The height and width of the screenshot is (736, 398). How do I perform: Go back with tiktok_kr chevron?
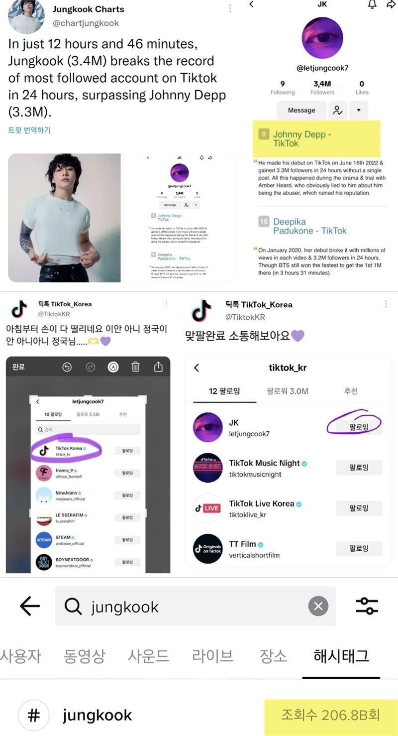(x=197, y=368)
